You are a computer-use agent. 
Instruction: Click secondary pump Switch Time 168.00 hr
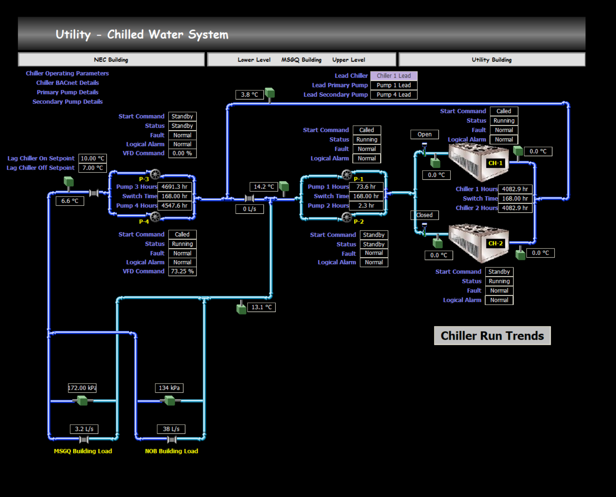(x=175, y=196)
